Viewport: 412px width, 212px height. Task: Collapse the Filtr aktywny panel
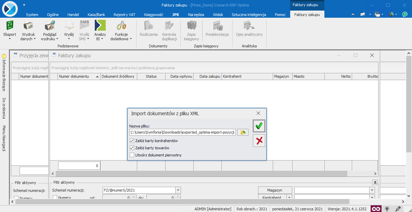point(375,183)
